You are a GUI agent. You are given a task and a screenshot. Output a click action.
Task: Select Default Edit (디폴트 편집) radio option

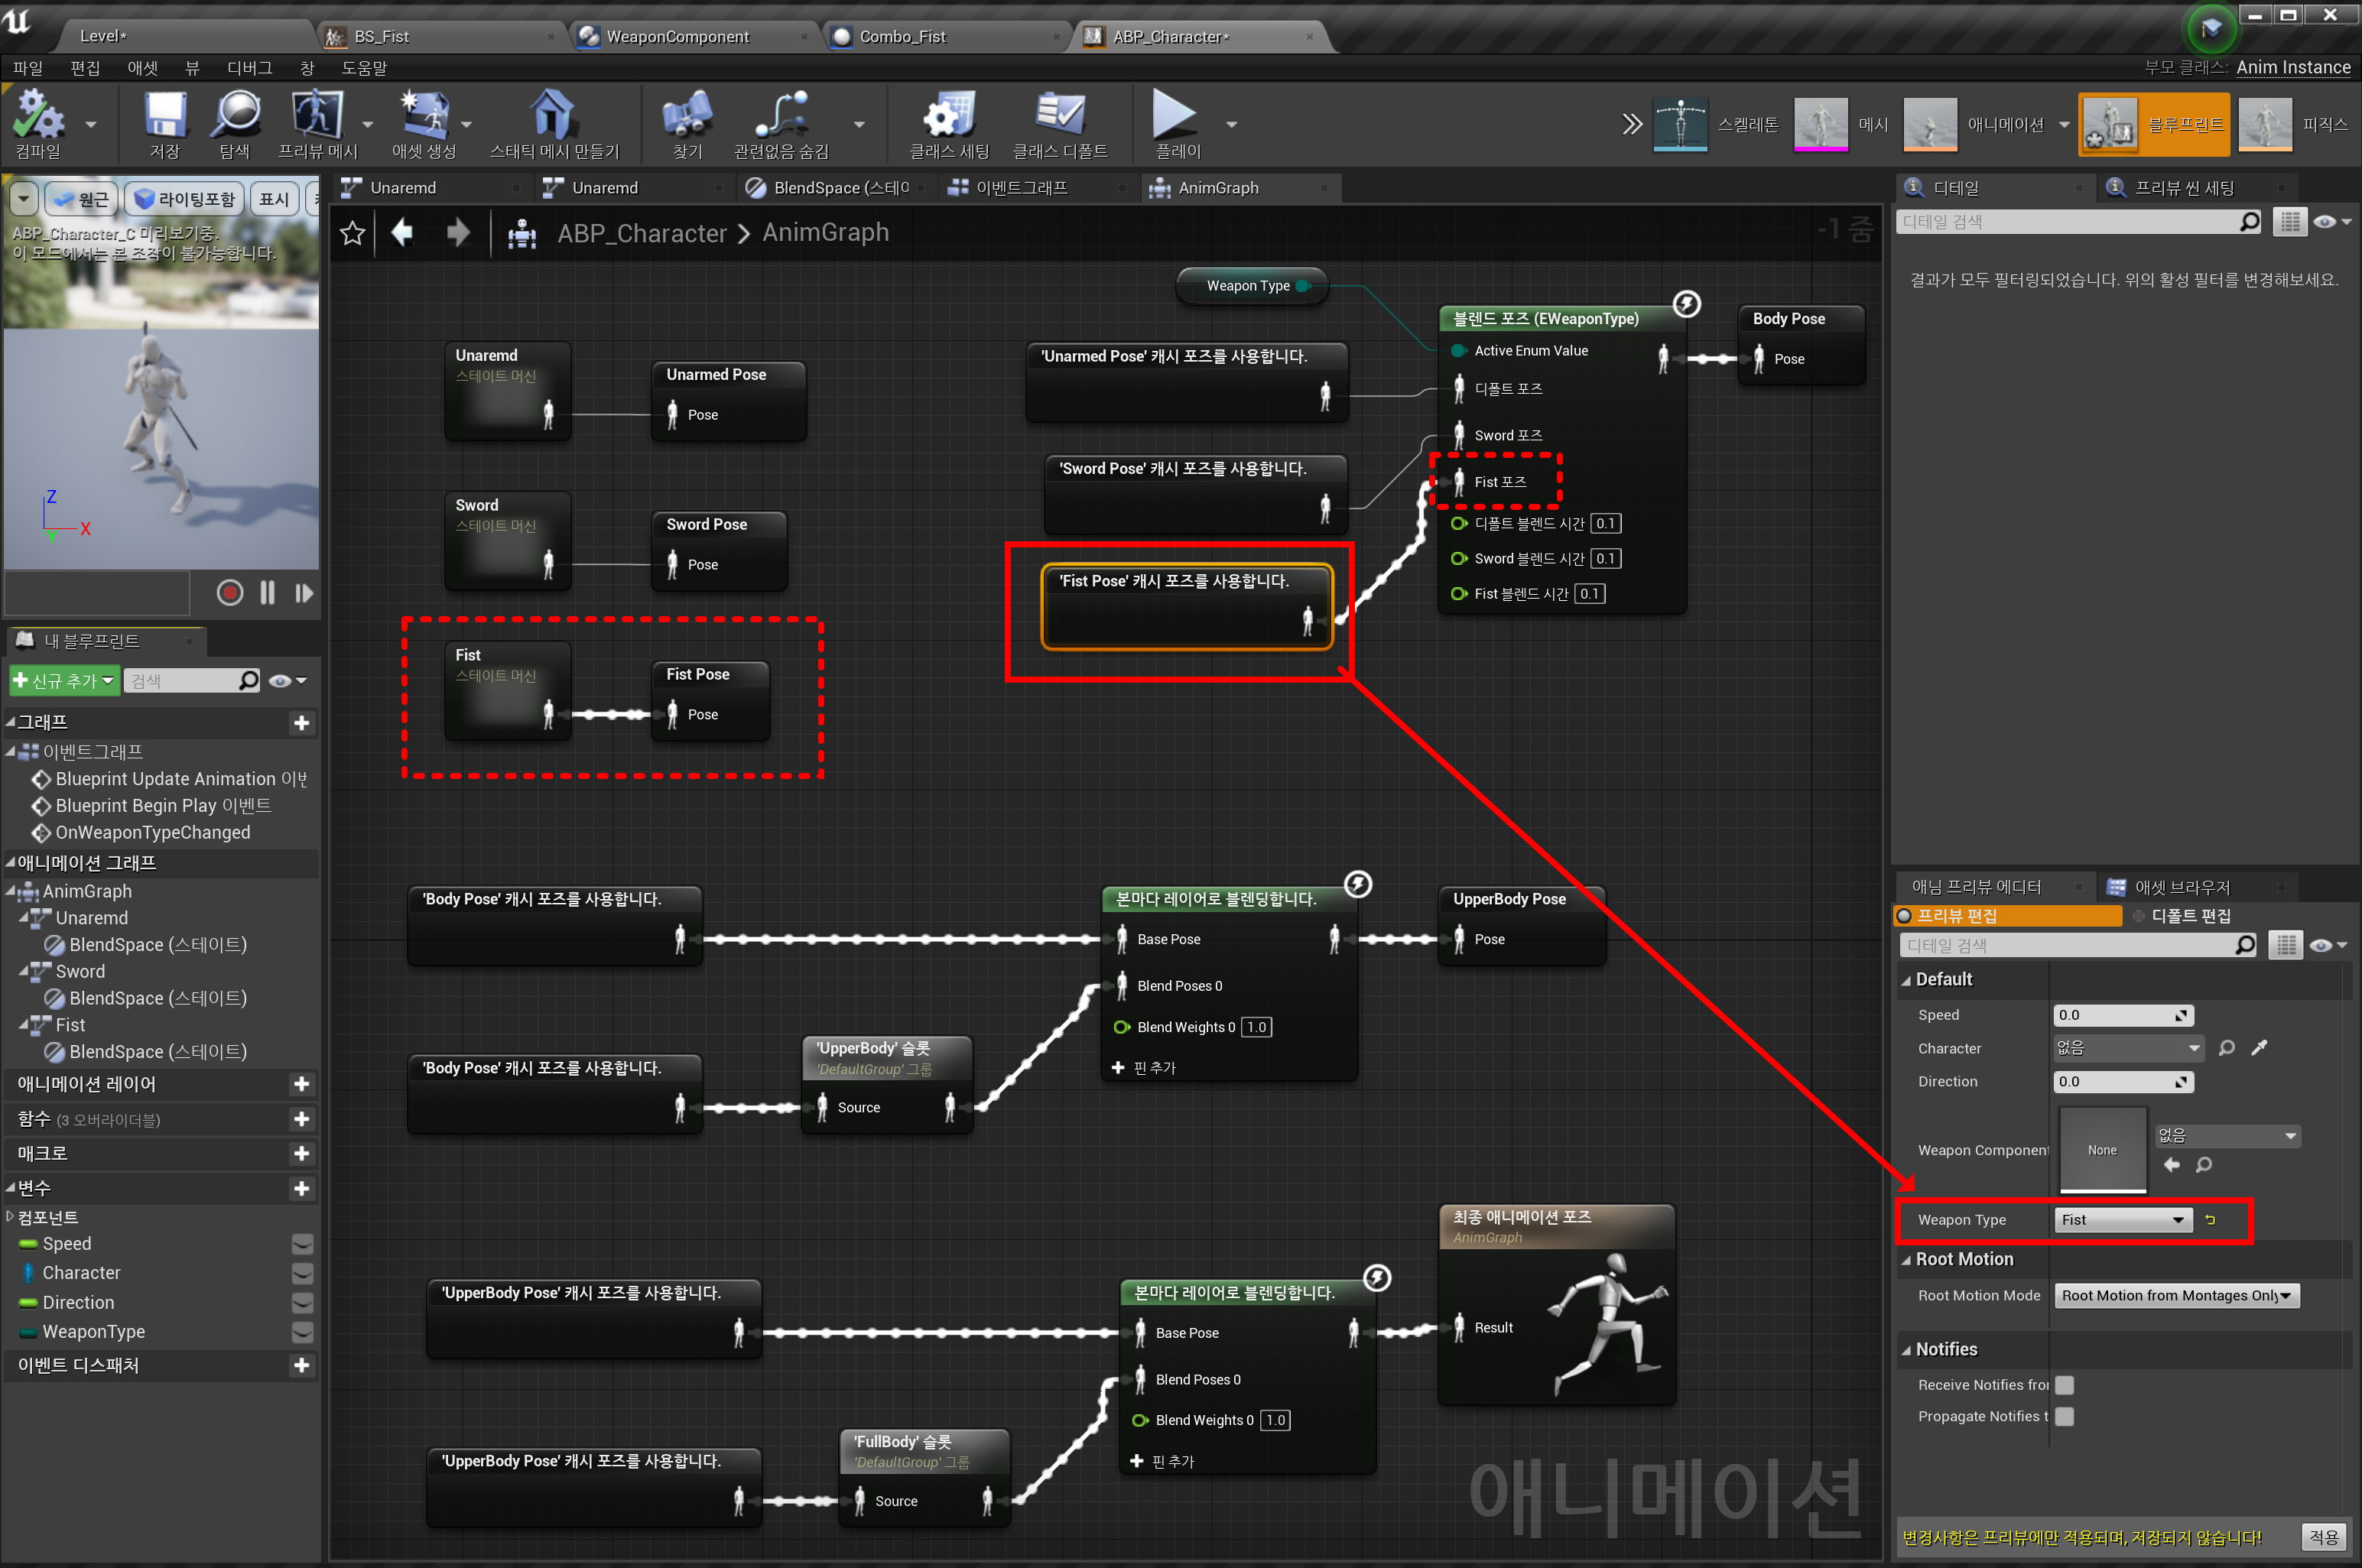coord(2182,916)
